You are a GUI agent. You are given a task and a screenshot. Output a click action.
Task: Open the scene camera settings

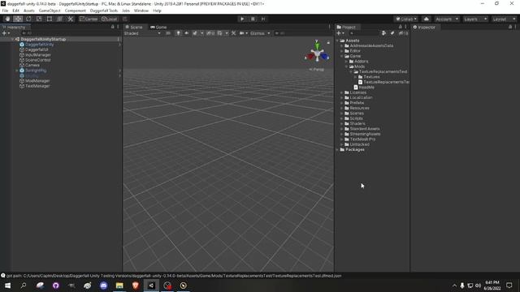(x=242, y=33)
